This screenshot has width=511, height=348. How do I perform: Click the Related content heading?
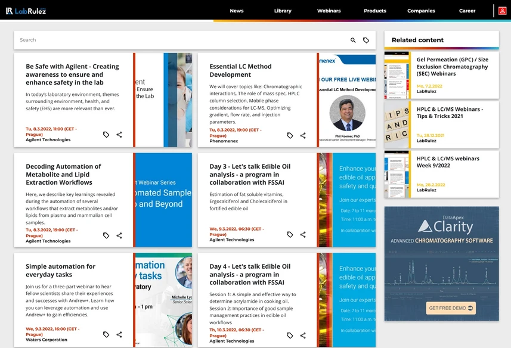(417, 40)
